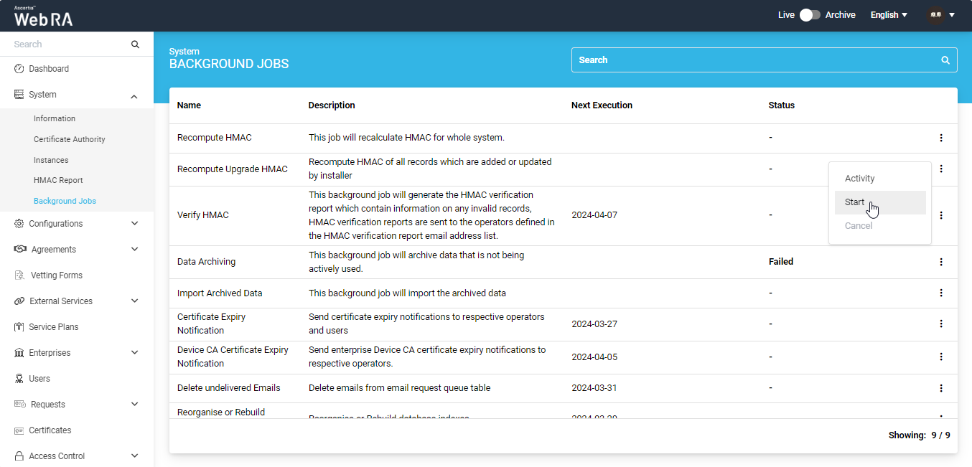Open three-dot menu for Data Archiving job
This screenshot has width=972, height=467.
[x=941, y=262]
